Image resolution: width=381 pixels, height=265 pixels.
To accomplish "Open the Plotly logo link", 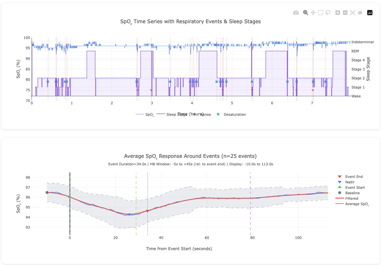I will pos(370,13).
